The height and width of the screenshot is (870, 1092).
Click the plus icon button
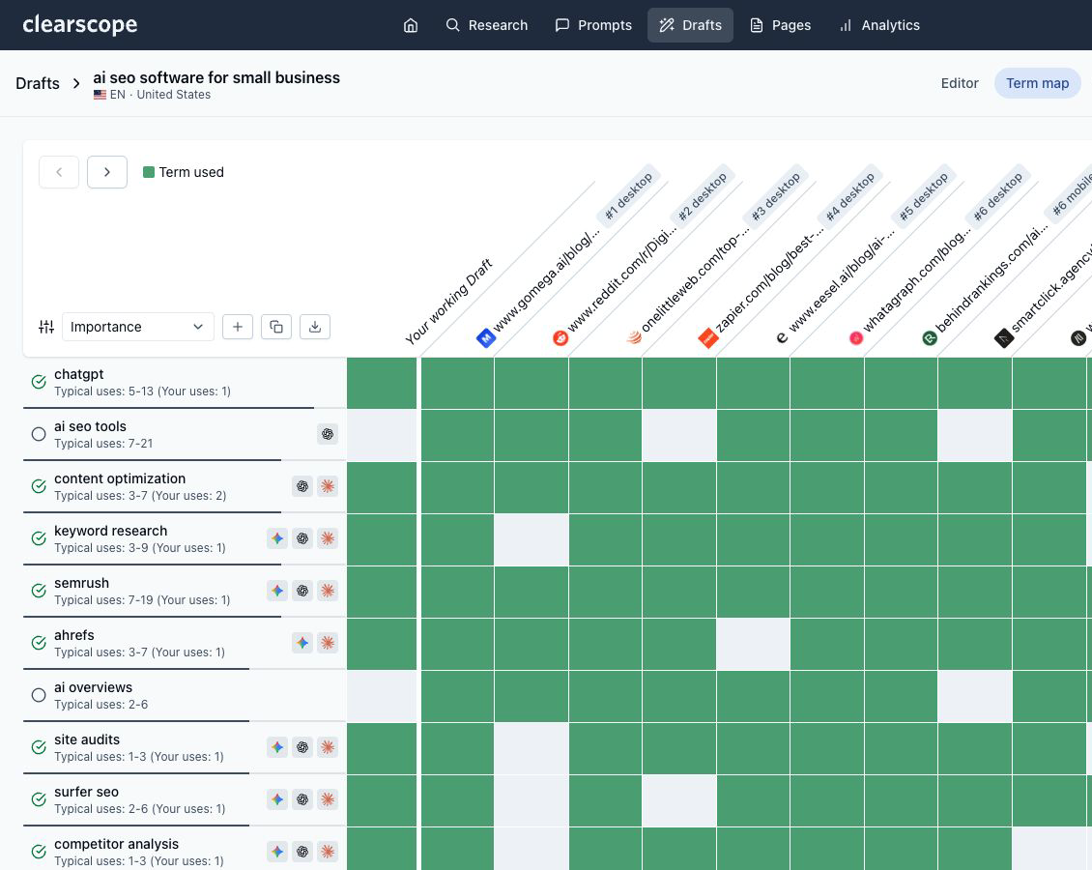click(x=238, y=327)
